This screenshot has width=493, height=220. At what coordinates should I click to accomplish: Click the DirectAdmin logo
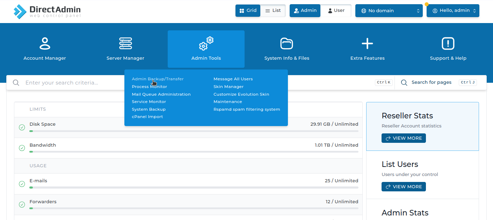tap(47, 12)
